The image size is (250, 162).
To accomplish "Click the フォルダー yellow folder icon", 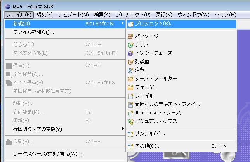I will (x=130, y=87).
